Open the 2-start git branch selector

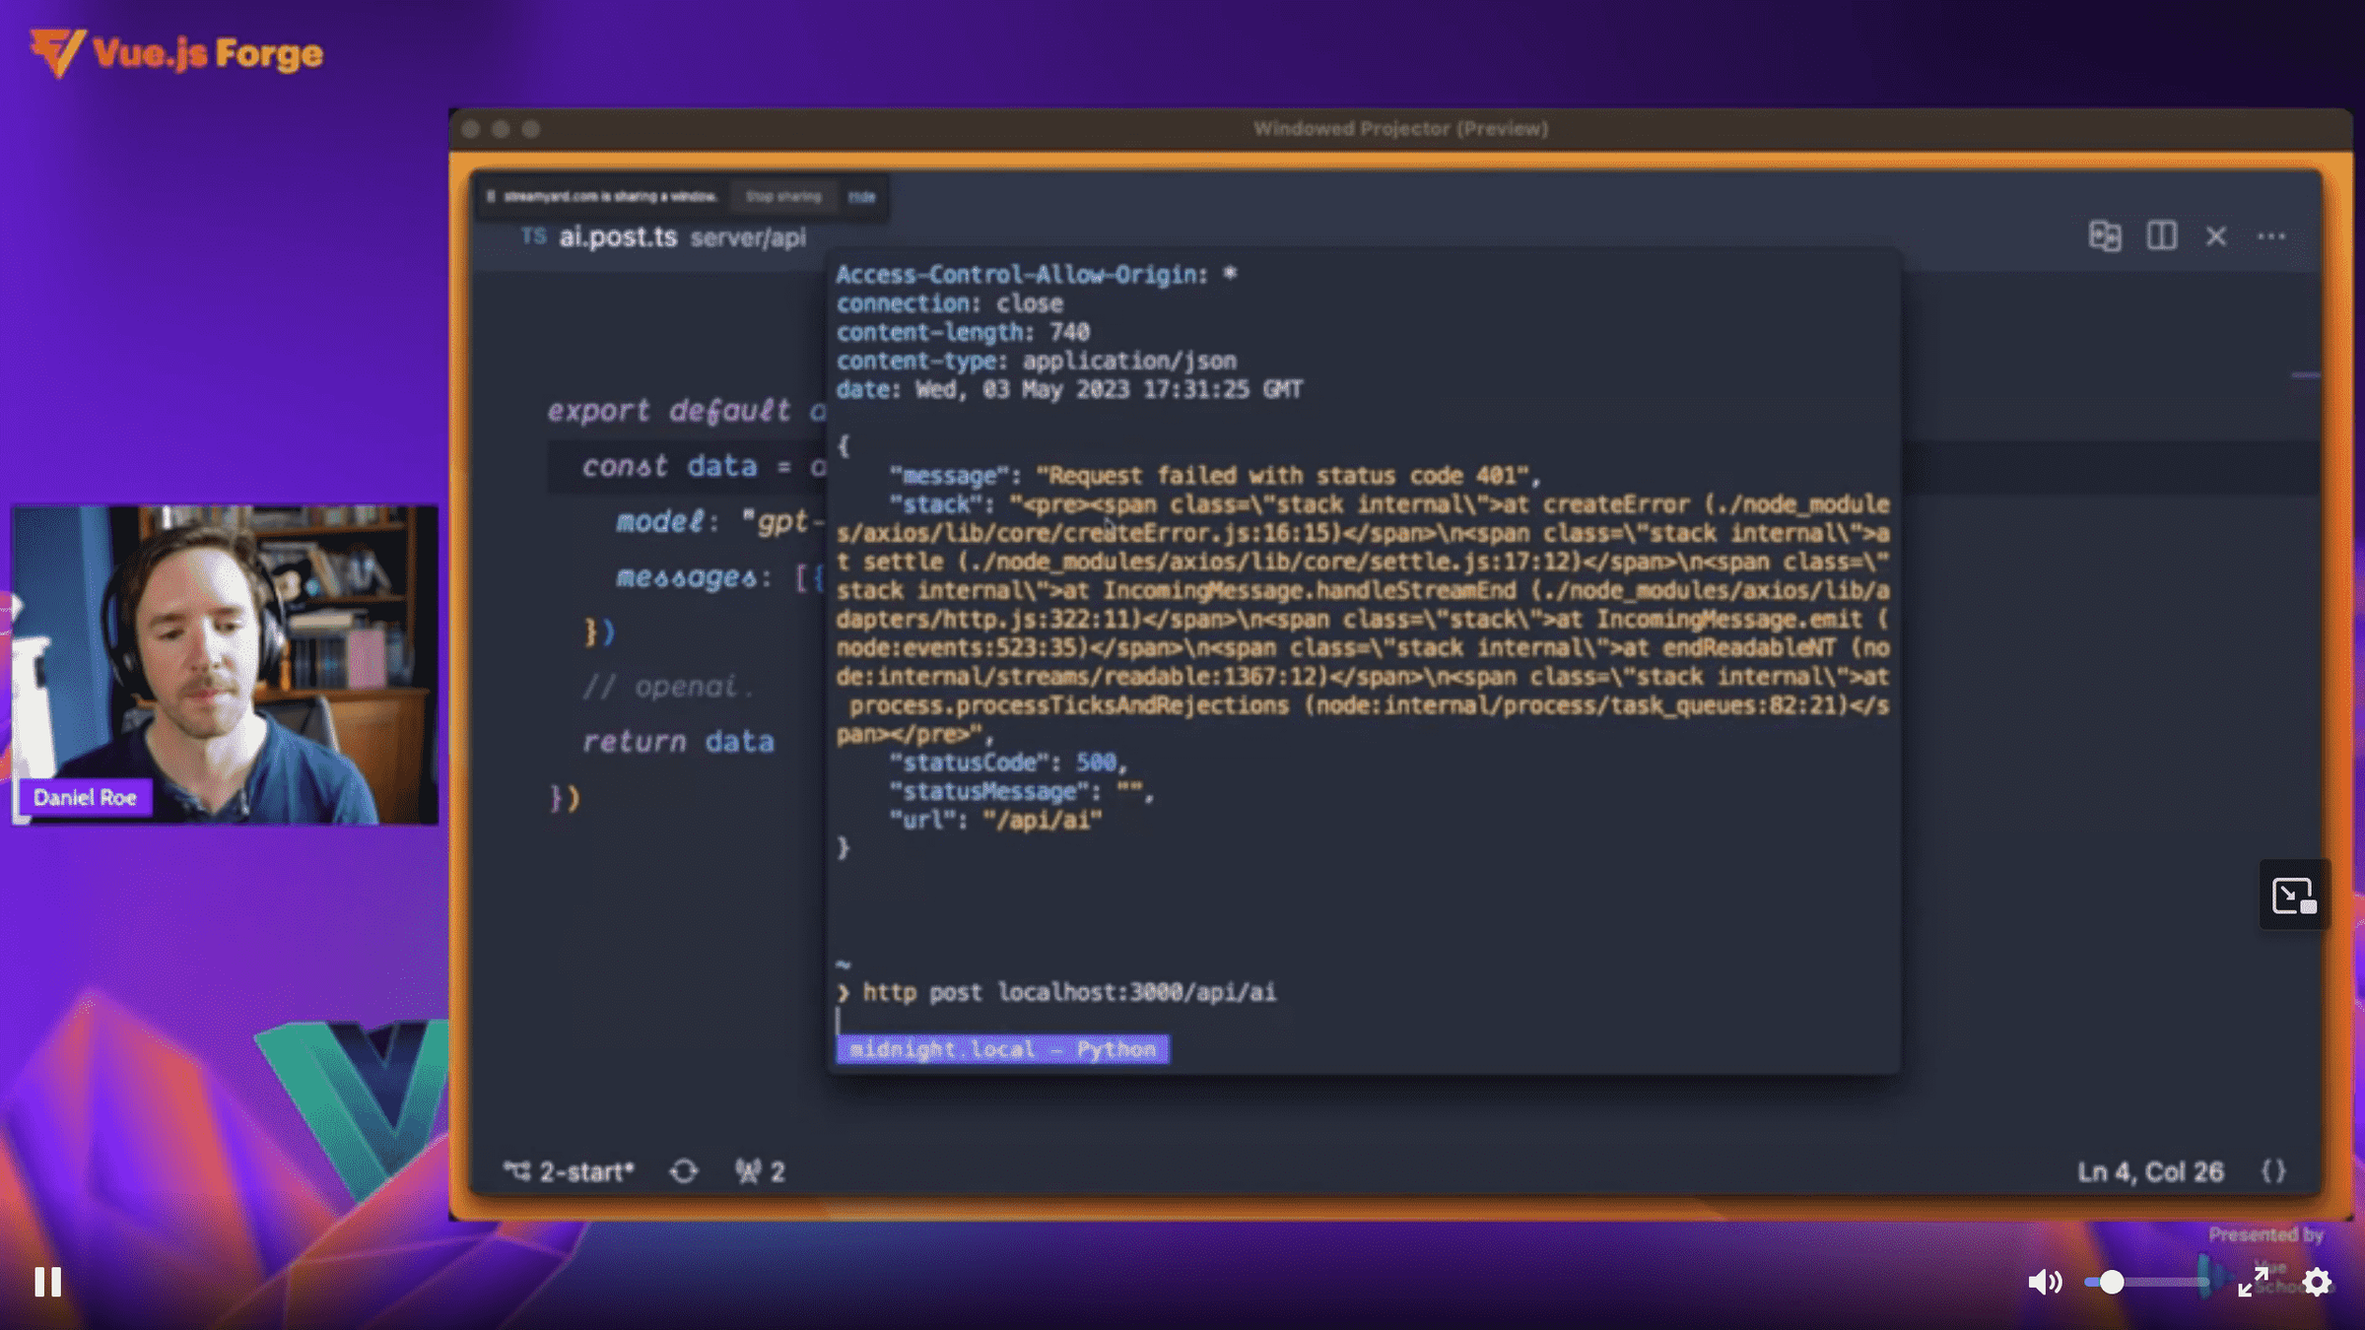point(570,1171)
